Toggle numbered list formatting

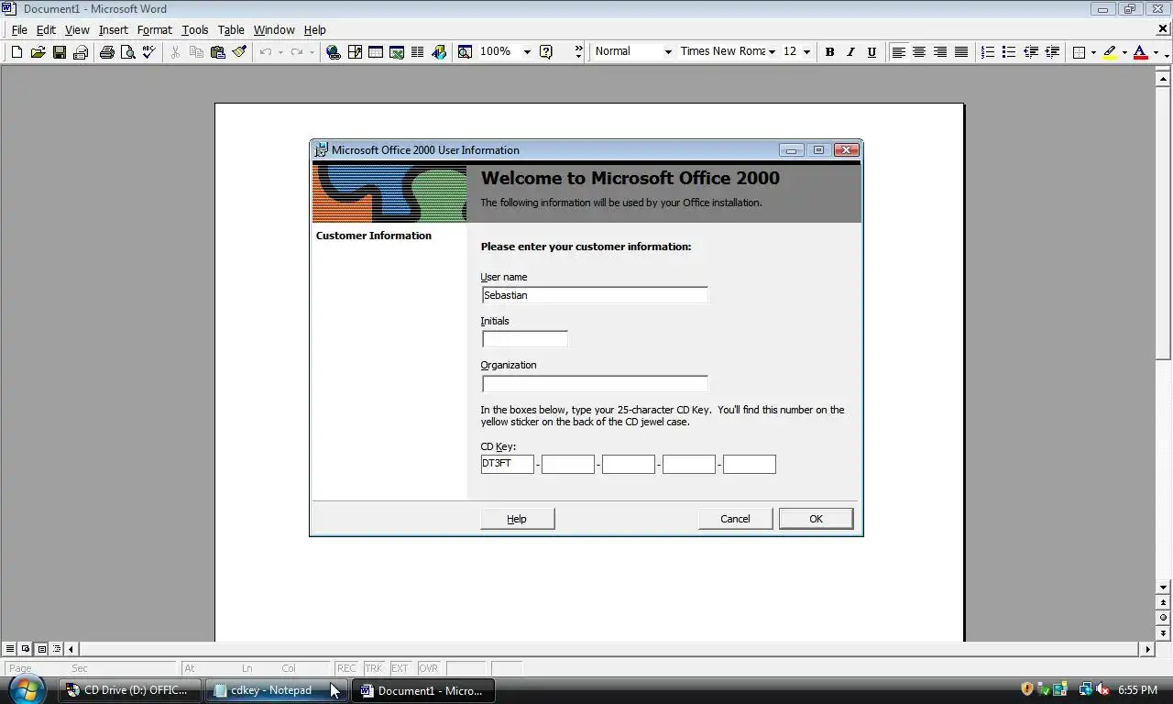(x=988, y=52)
